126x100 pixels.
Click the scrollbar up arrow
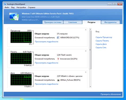click(x=90, y=29)
